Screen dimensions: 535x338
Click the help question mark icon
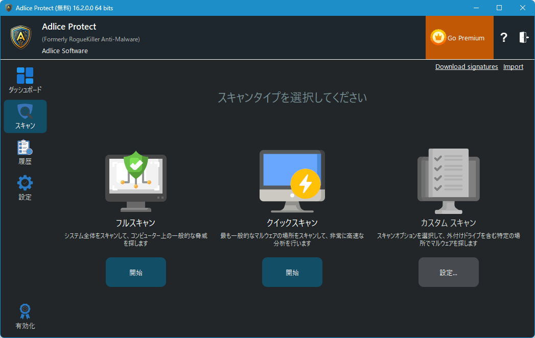[x=504, y=37]
